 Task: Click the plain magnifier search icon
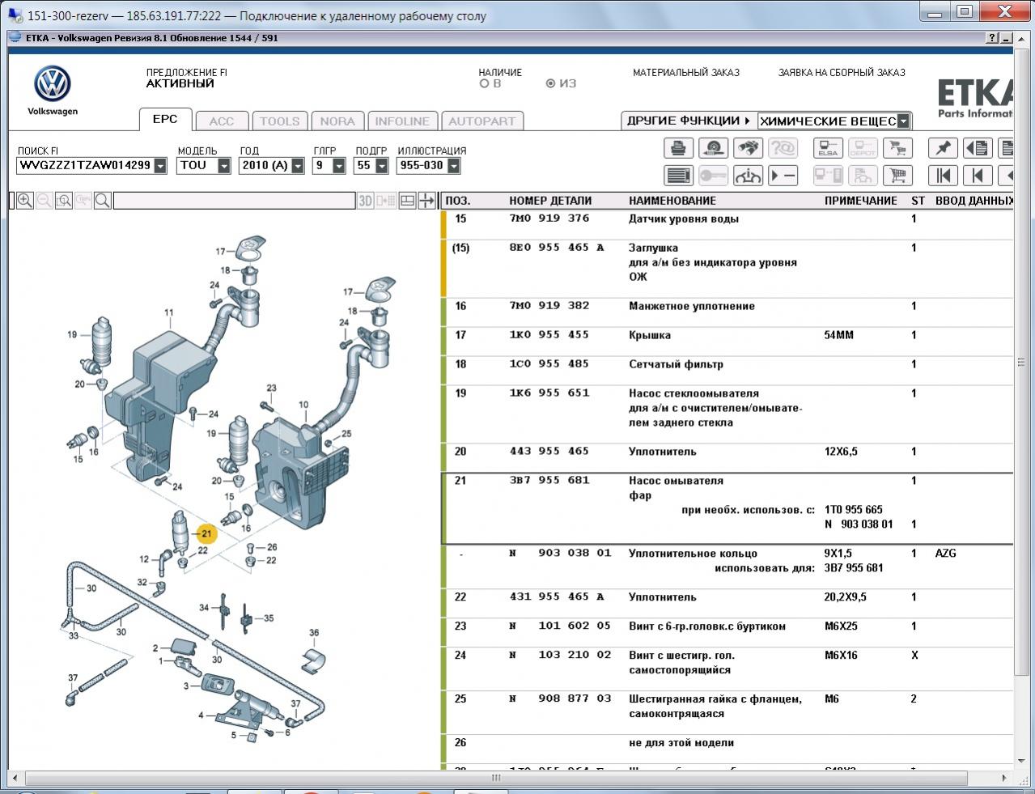(x=103, y=201)
